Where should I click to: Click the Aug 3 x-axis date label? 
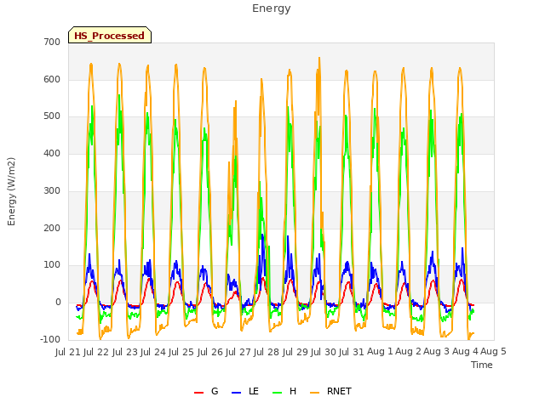[x=437, y=352]
